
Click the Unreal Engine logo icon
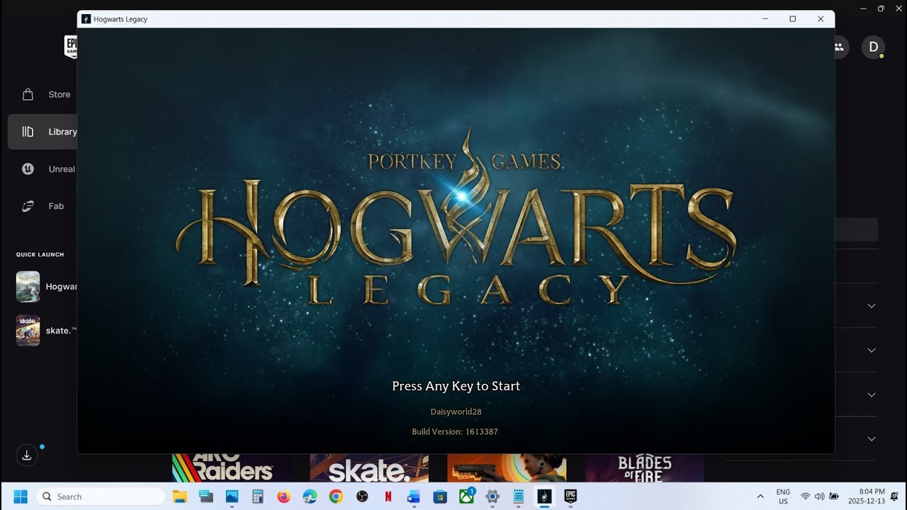(x=28, y=169)
